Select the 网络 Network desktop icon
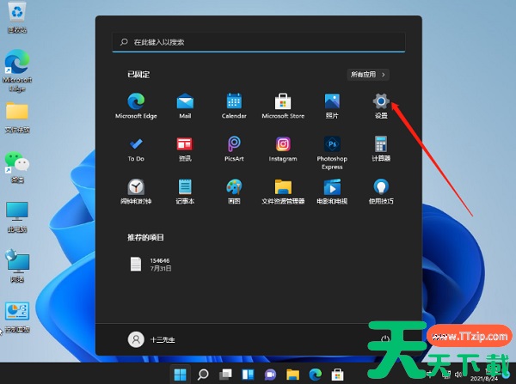The width and height of the screenshot is (516, 384). click(17, 265)
